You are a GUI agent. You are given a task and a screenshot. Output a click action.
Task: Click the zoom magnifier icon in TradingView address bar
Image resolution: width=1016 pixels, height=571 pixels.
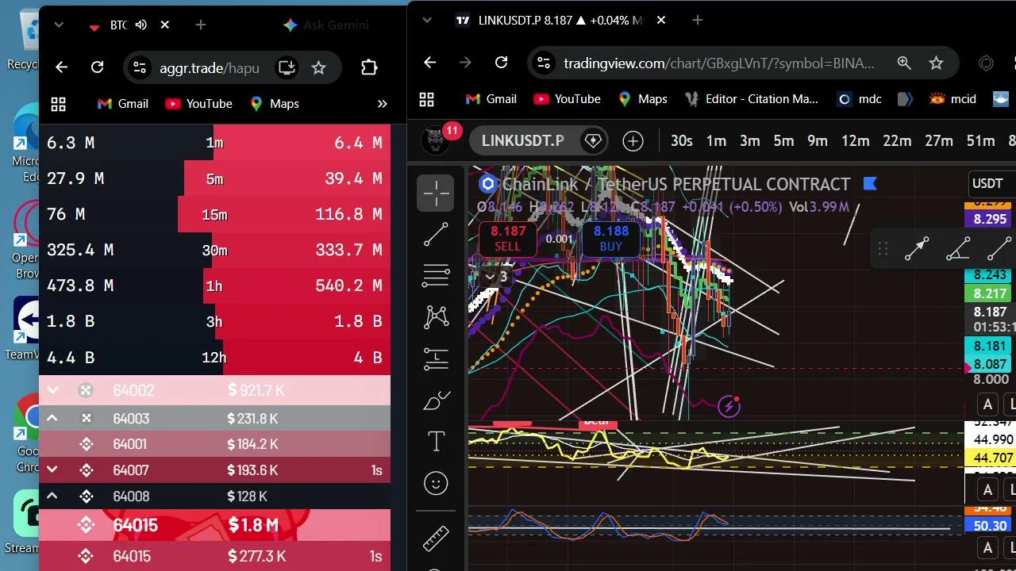(x=904, y=63)
